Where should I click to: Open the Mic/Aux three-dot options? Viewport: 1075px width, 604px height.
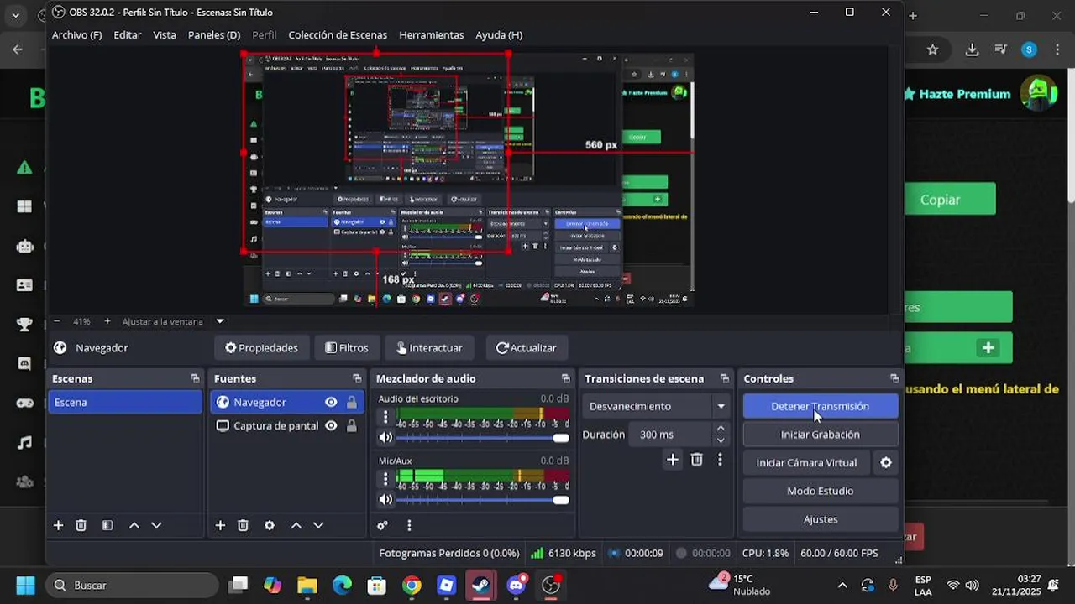point(385,478)
